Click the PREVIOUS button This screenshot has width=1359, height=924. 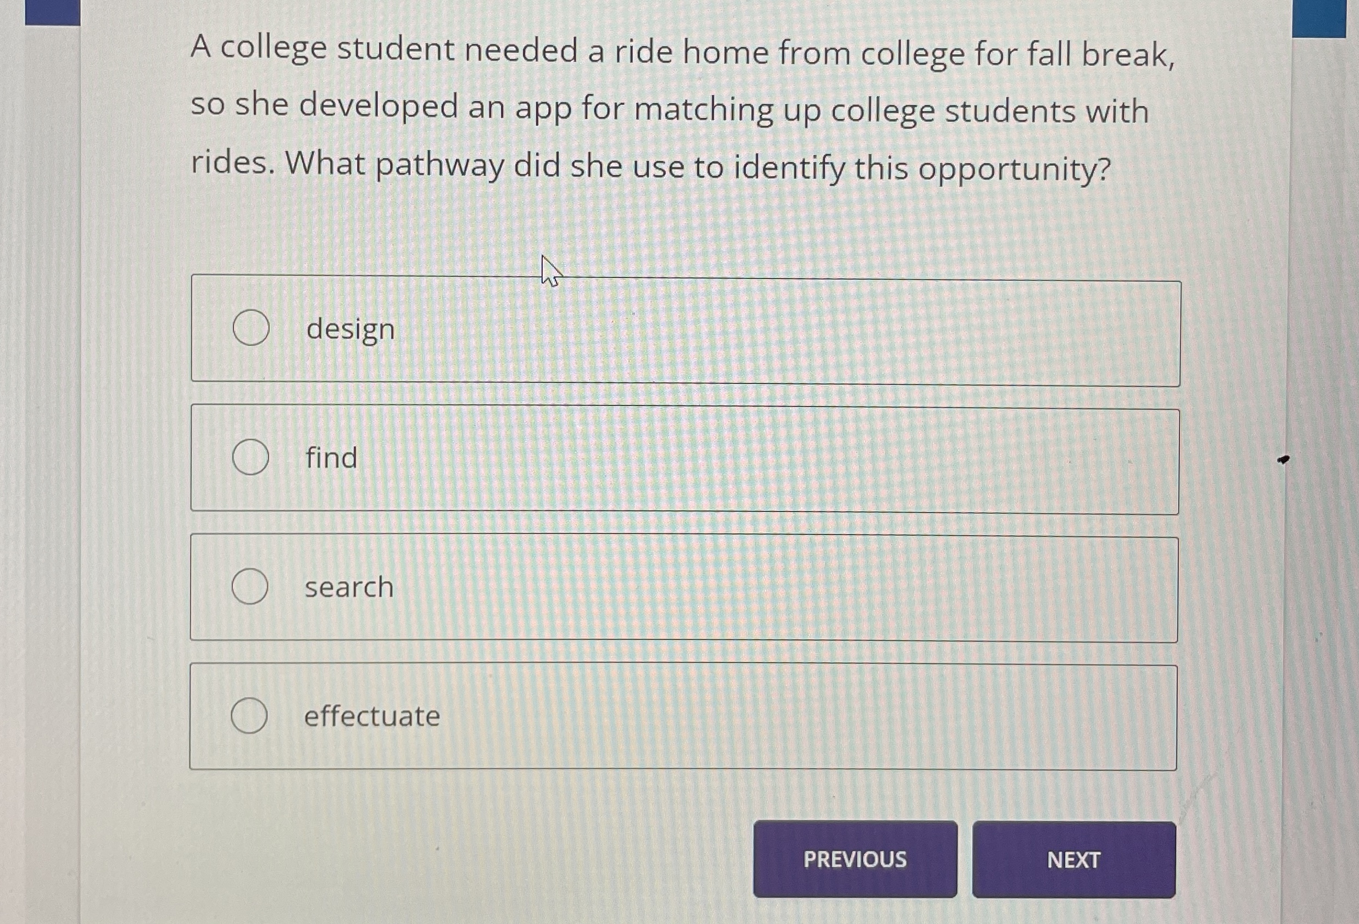pos(855,861)
